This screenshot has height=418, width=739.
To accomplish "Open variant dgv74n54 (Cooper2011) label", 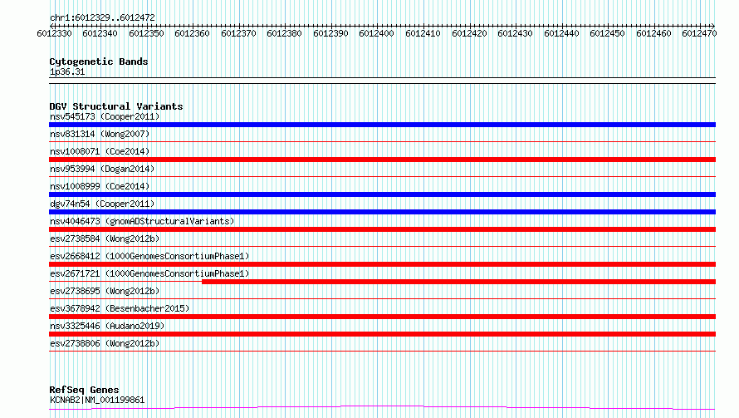I will point(102,204).
